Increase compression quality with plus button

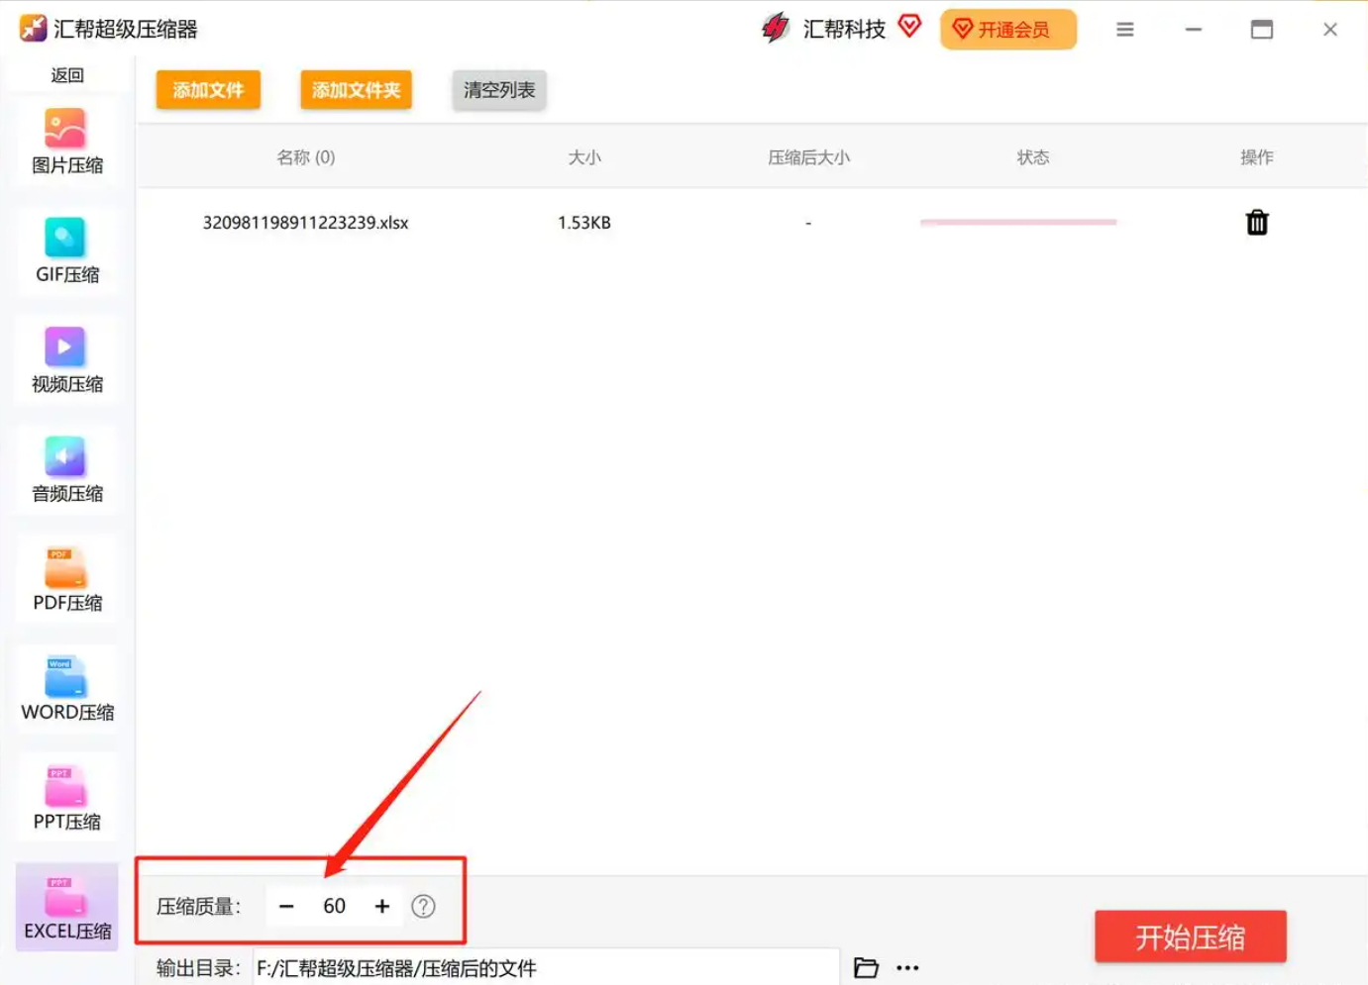click(x=382, y=906)
